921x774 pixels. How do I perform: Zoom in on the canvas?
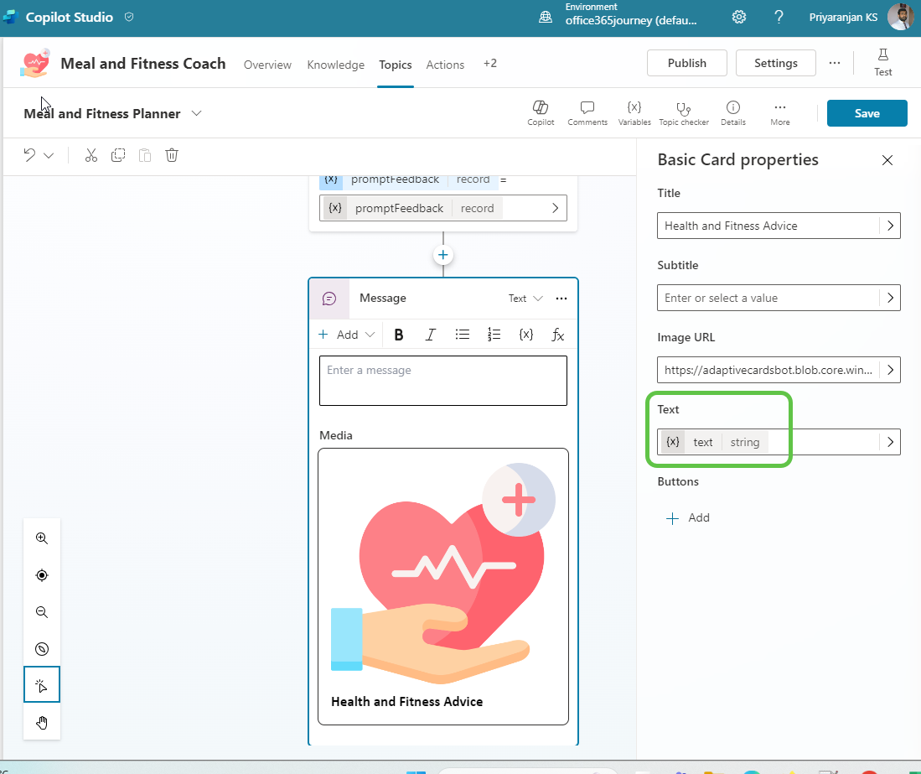[x=42, y=538]
